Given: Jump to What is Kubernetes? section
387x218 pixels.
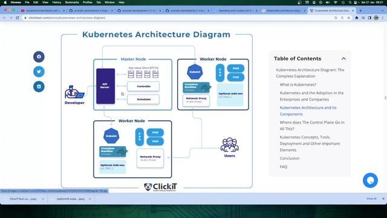Looking at the screenshot, I should point(298,85).
